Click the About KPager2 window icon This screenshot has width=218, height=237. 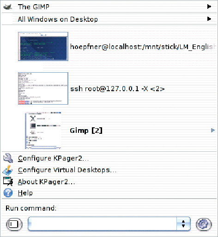pyautogui.click(x=8, y=181)
